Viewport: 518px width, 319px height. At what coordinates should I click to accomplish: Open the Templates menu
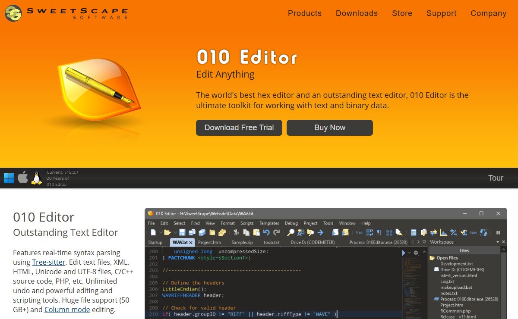pos(269,223)
